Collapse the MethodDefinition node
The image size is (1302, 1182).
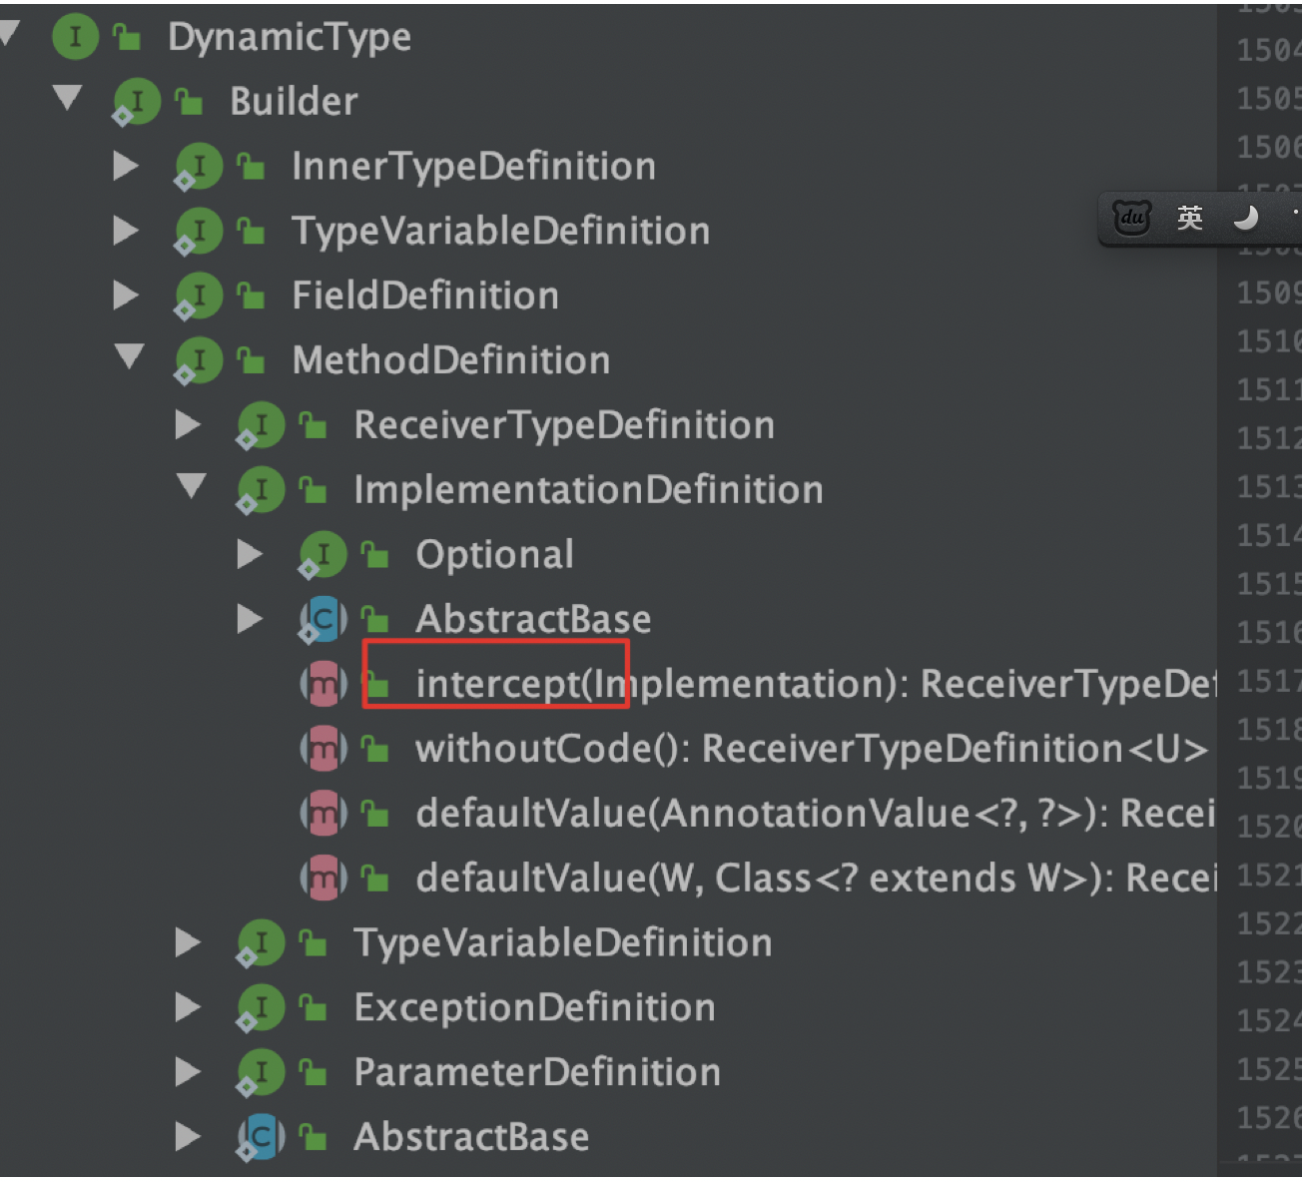pos(129,356)
